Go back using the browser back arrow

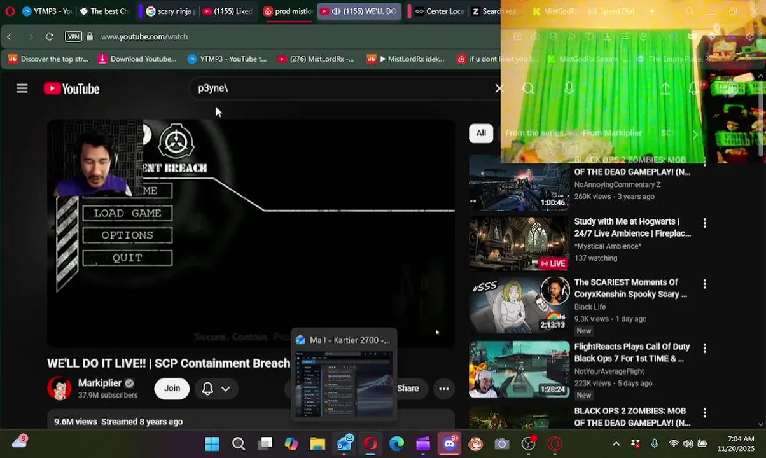pos(9,37)
